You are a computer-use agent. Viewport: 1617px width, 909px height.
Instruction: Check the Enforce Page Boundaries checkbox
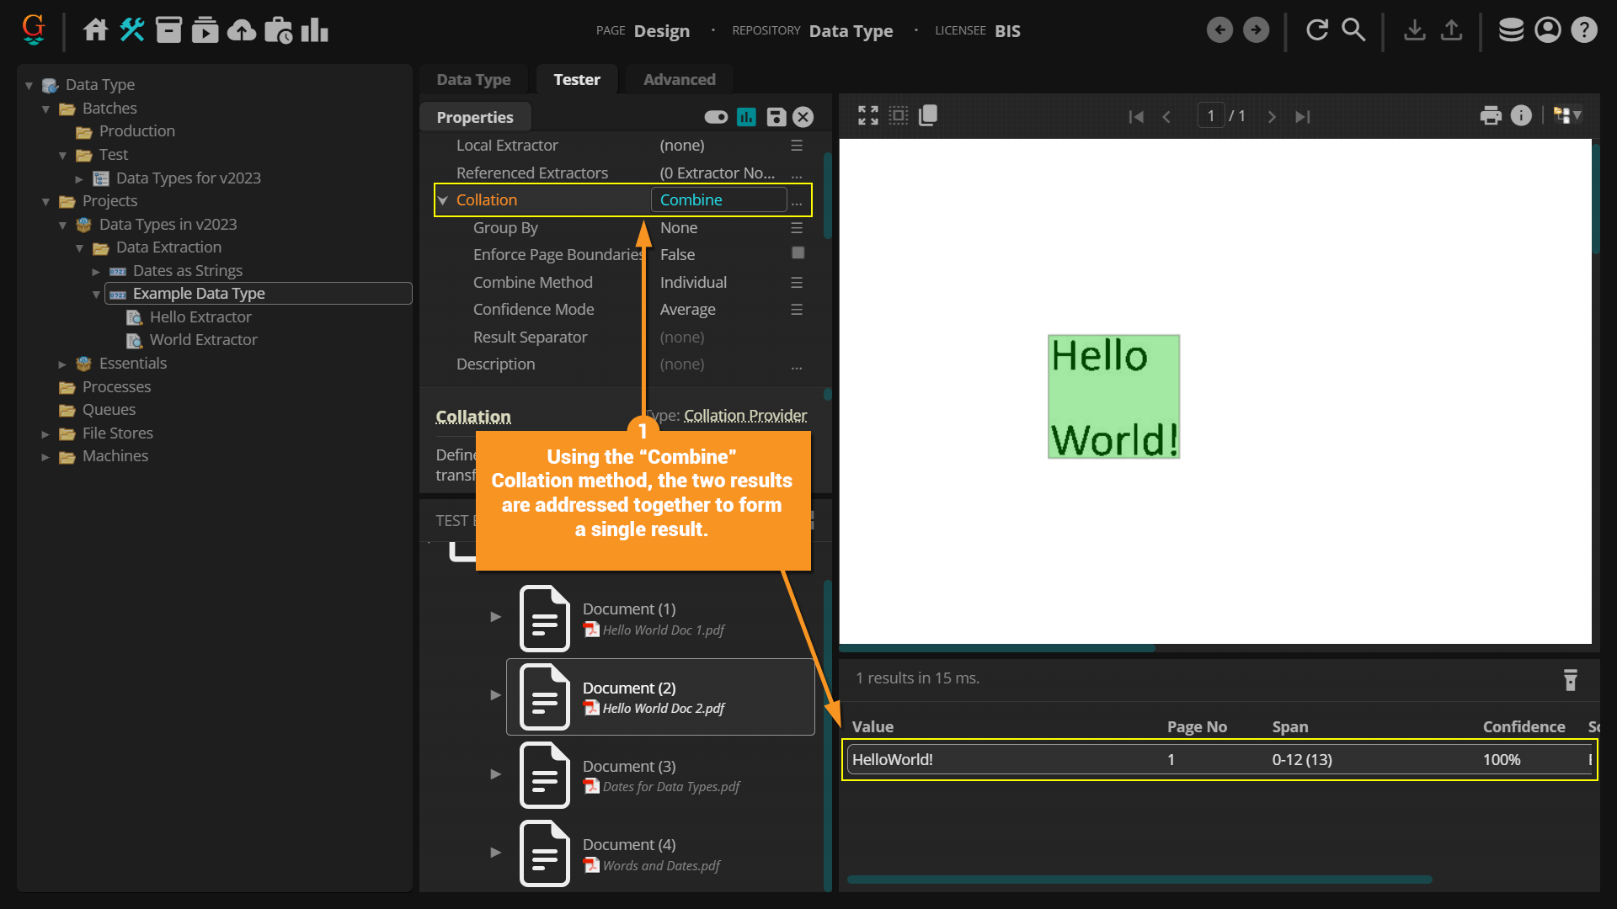(x=798, y=253)
